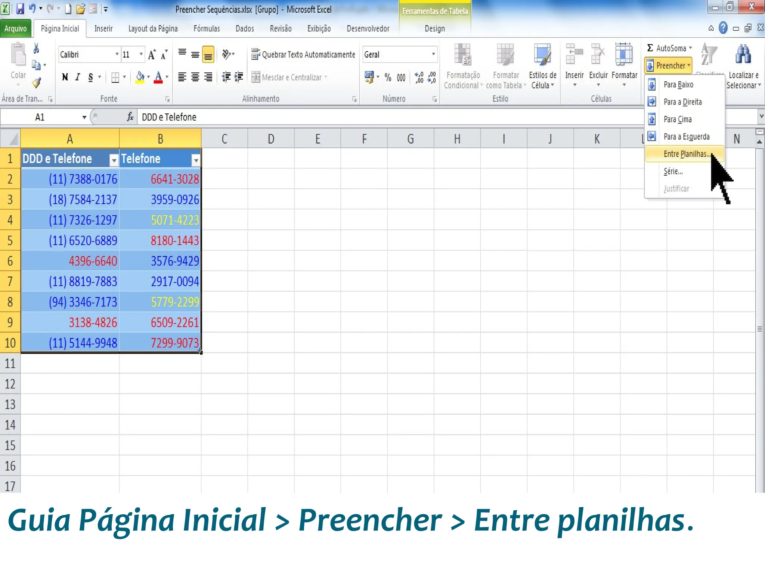Click the Name Box showing A1
The image size is (765, 573).
click(x=40, y=117)
